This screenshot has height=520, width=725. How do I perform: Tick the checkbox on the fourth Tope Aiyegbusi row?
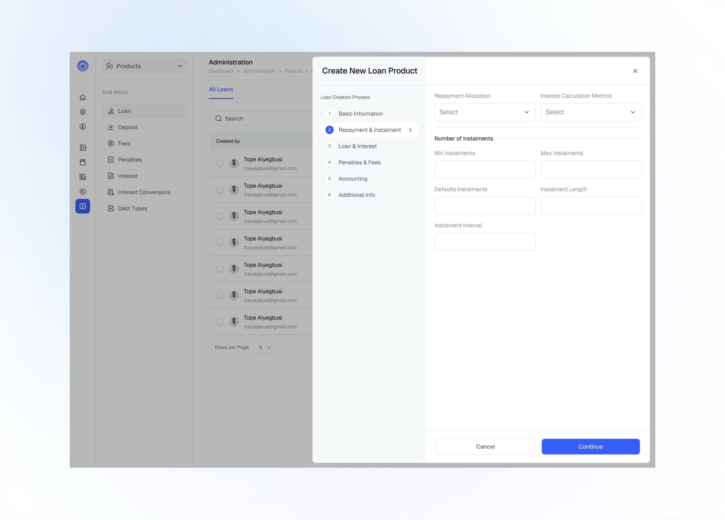220,243
